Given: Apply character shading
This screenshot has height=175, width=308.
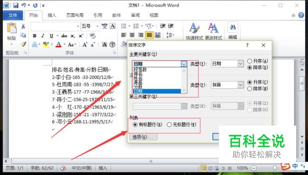Looking at the screenshot, I should coord(105,45).
